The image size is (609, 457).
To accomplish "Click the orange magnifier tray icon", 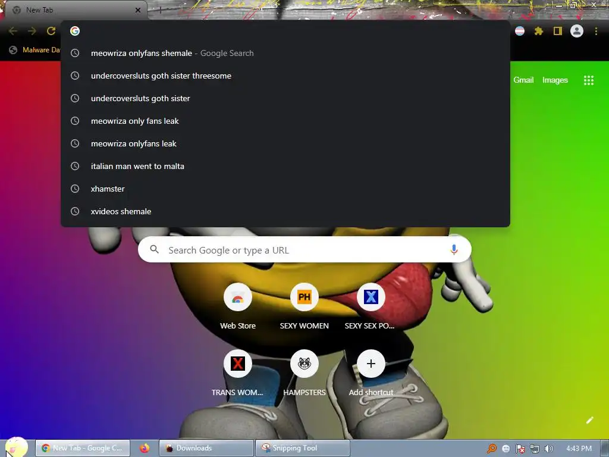I will pyautogui.click(x=492, y=449).
